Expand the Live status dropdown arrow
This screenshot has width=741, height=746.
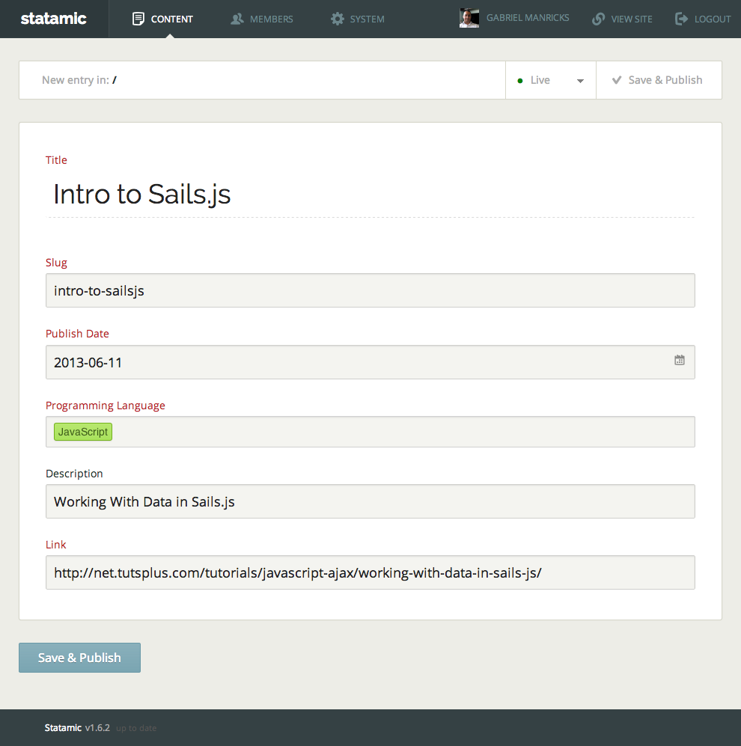[x=580, y=81]
